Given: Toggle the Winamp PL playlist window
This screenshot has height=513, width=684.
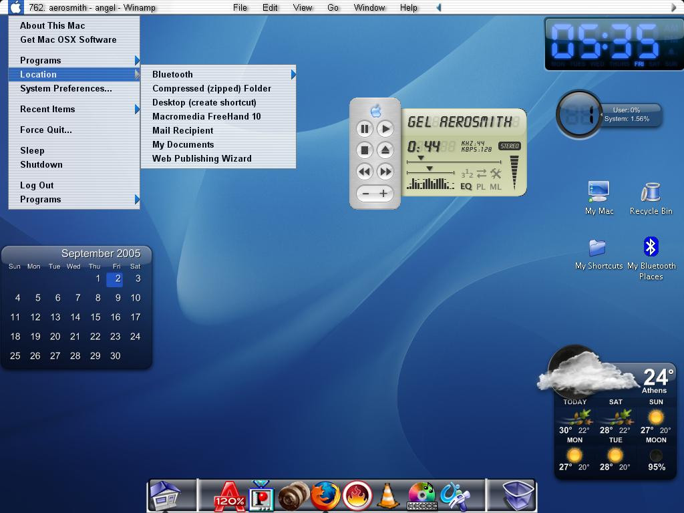Looking at the screenshot, I should point(481,187).
